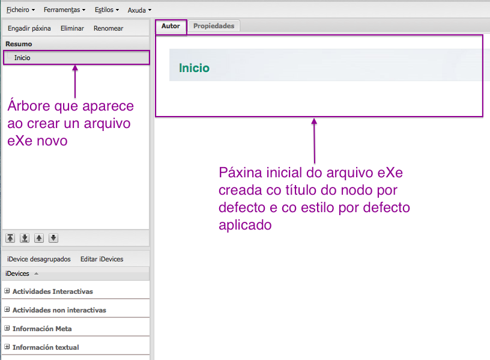Image resolution: width=490 pixels, height=360 pixels.
Task: Click the iDevice desagrupados button
Action: (x=39, y=259)
